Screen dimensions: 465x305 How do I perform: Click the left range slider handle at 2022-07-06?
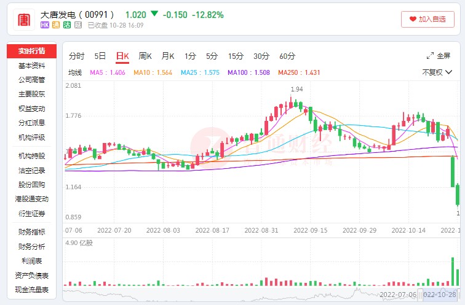click(420, 295)
